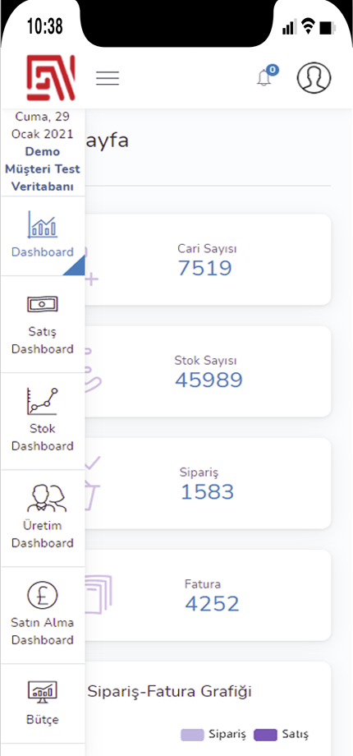The width and height of the screenshot is (353, 756).
Task: Open the Fatura 4252 card
Action: click(x=208, y=595)
